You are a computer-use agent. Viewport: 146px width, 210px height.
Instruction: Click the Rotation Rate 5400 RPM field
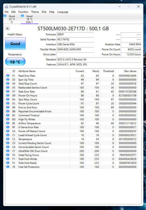click(x=131, y=44)
